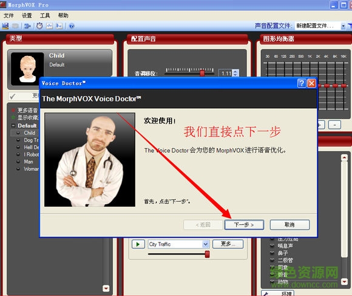The width and height of the screenshot is (352, 296).
Task: Click the 音调移位 slider handle
Action: 202,74
